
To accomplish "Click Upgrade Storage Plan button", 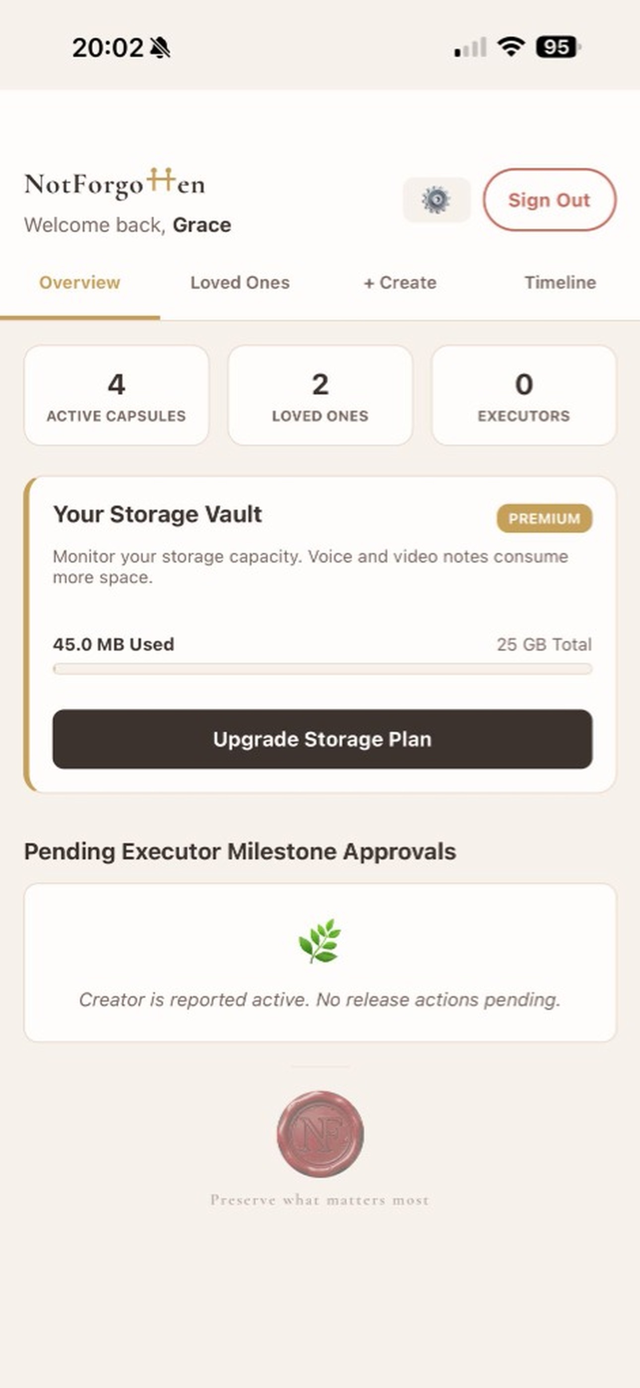I will [x=322, y=739].
